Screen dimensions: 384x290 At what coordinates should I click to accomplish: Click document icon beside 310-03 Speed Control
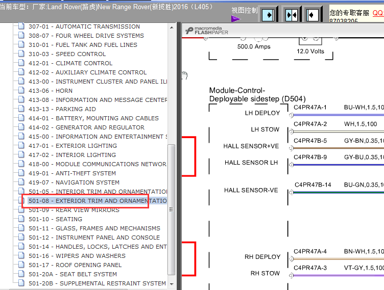pyautogui.click(x=21, y=54)
